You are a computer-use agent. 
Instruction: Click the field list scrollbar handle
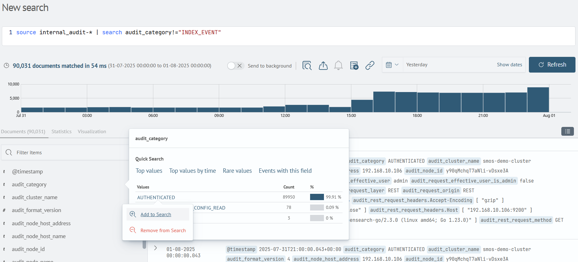144,244
